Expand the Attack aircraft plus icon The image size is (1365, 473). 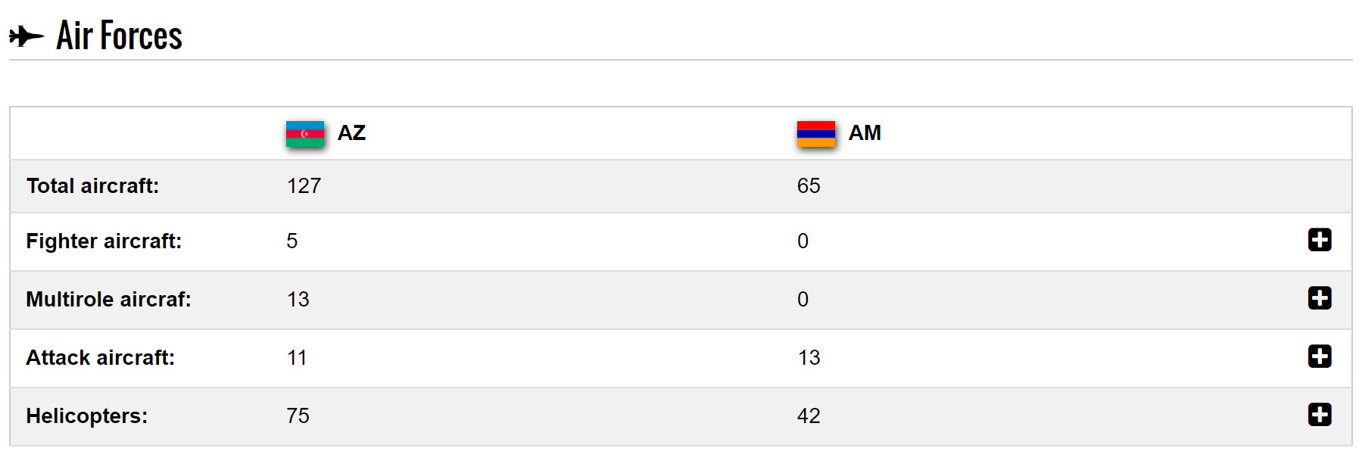point(1320,356)
